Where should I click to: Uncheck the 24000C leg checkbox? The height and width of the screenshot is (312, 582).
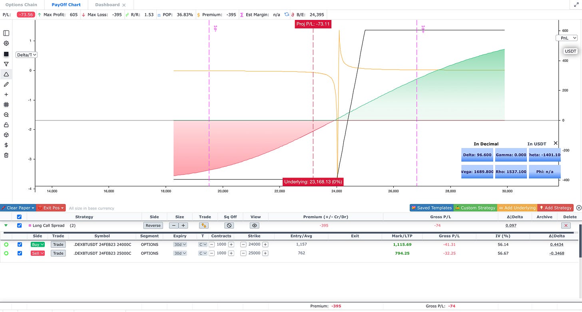(20, 245)
